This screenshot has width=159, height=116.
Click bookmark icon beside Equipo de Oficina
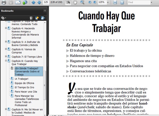pyautogui.click(x=12, y=83)
